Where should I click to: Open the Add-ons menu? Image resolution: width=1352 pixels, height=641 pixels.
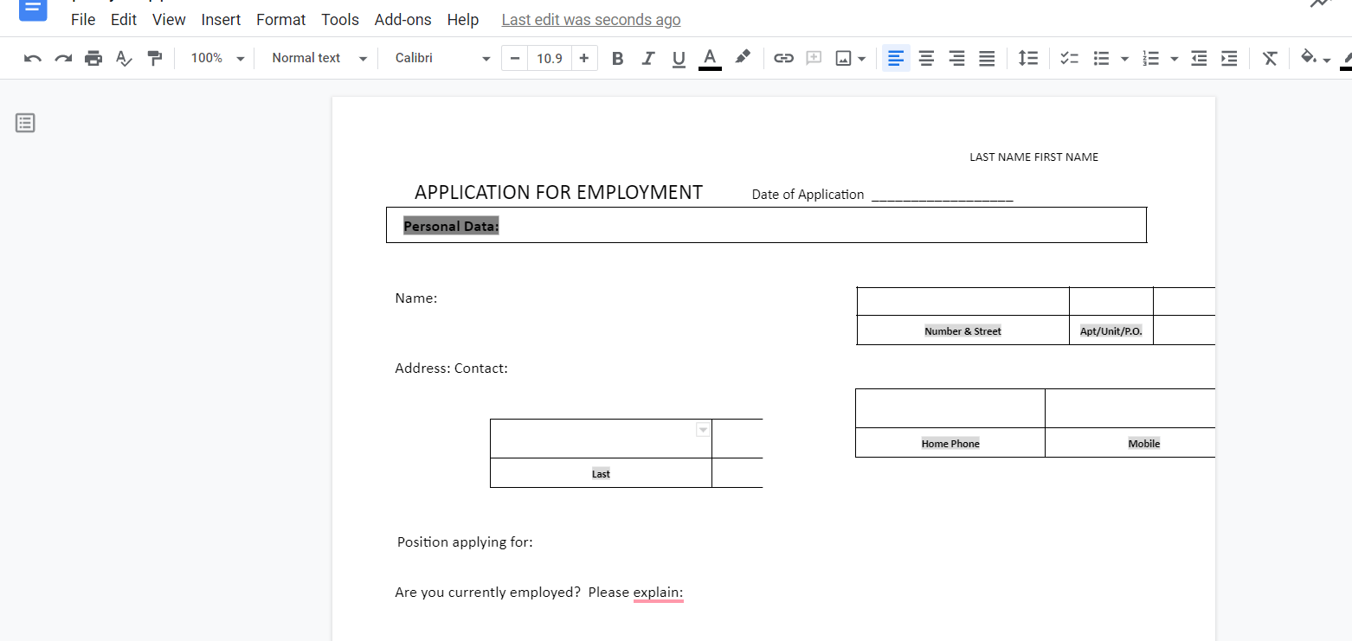point(402,19)
